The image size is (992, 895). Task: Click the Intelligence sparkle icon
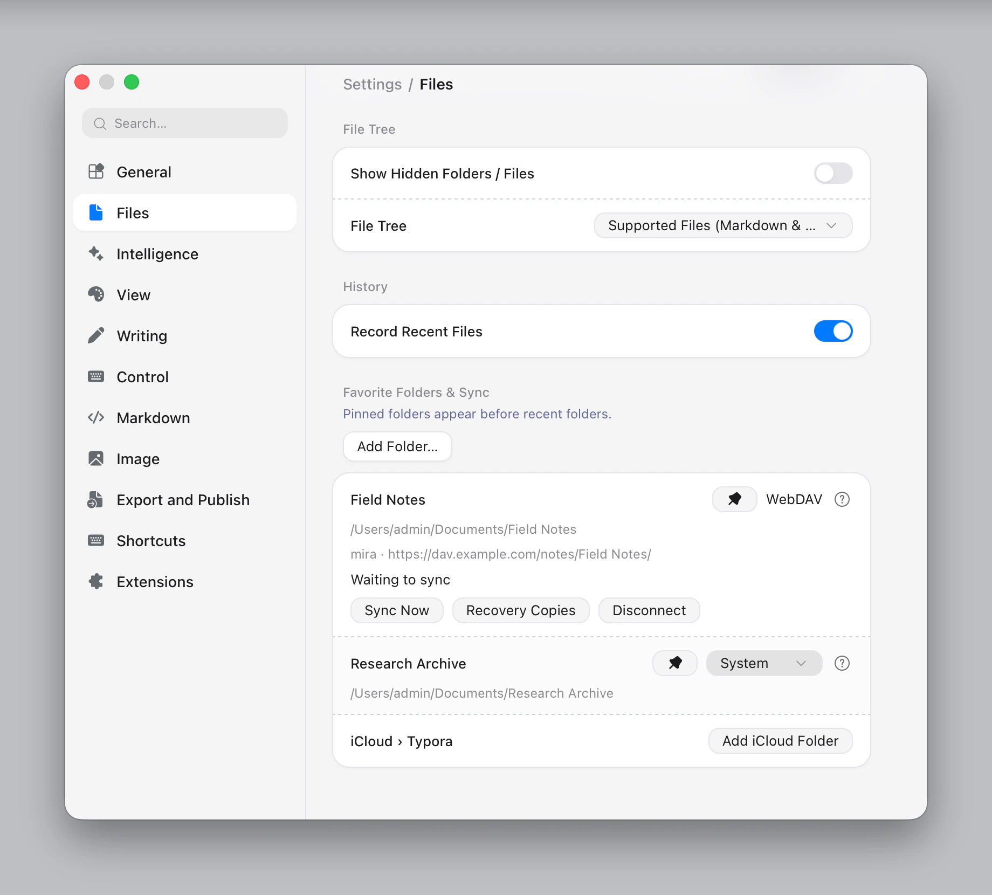(96, 253)
